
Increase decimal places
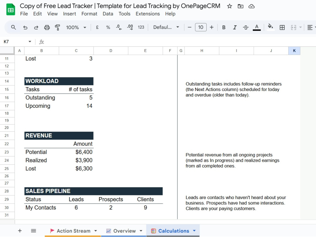(x=130, y=27)
